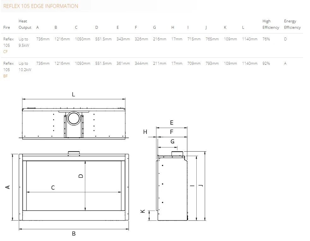
Task: Click the REFLEX 105 EDGE INFORMATION heading
Action: coord(40,6)
